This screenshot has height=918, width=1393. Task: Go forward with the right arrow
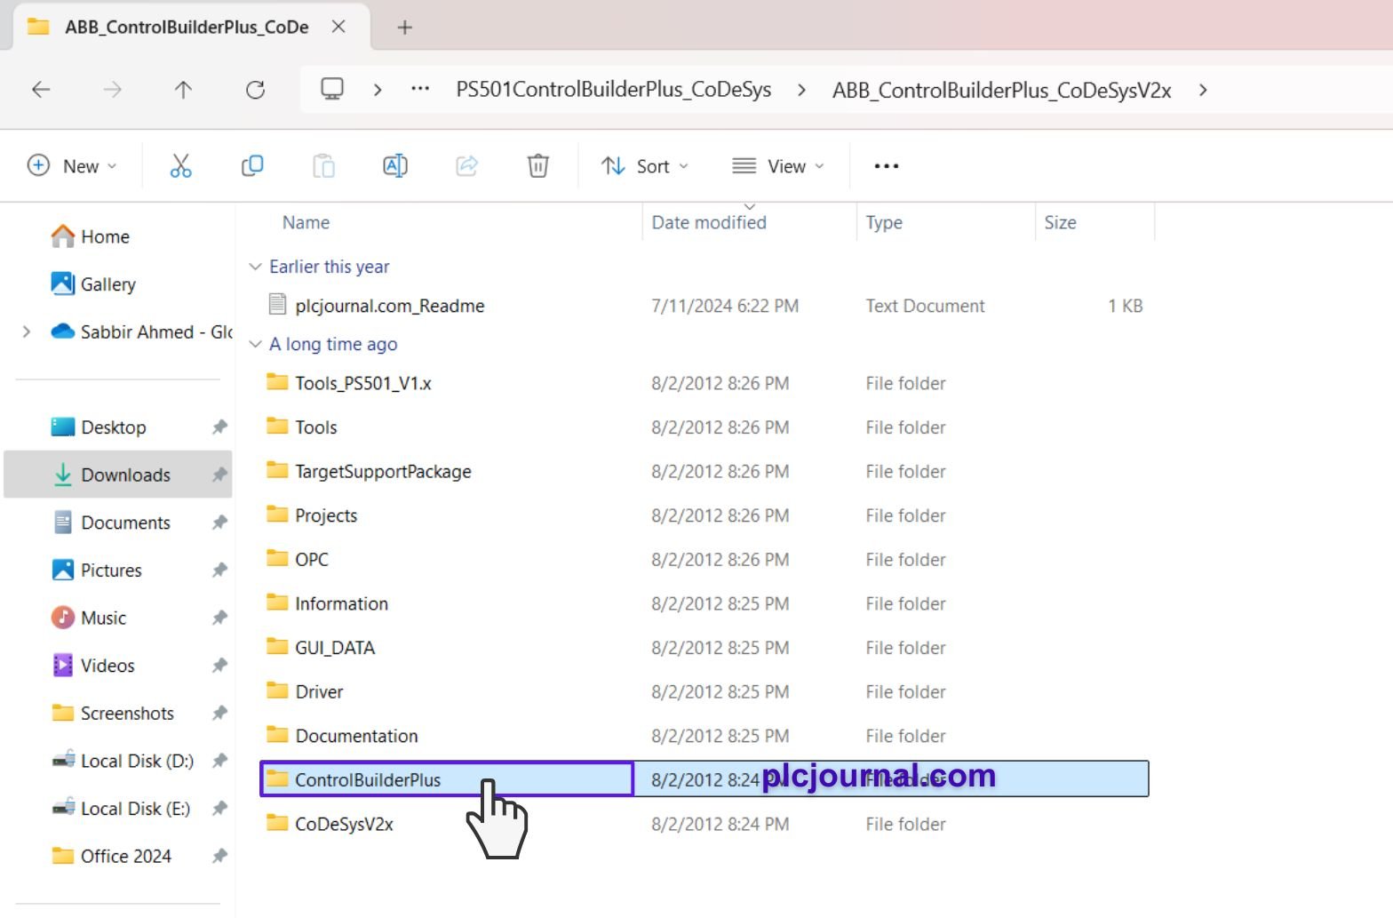click(112, 90)
